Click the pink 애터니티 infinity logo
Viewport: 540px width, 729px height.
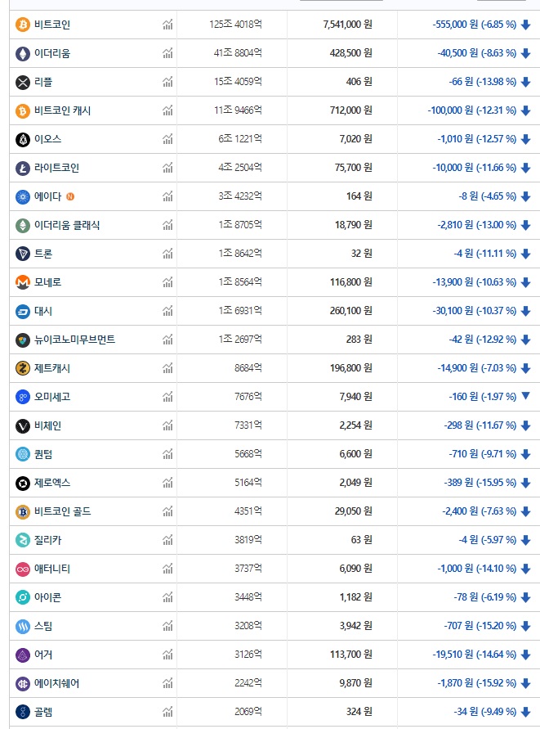click(x=23, y=569)
